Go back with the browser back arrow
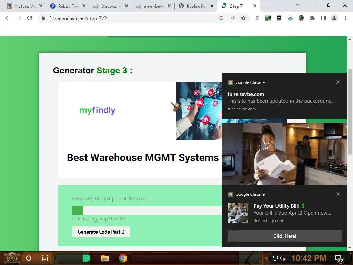 coord(8,18)
